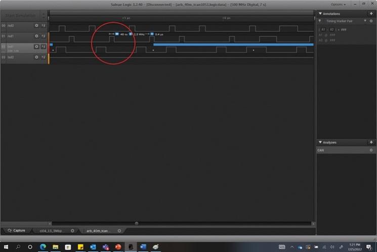The height and width of the screenshot is (252, 377).
Task: Collapse the Analyzers panel
Action: [x=320, y=142]
